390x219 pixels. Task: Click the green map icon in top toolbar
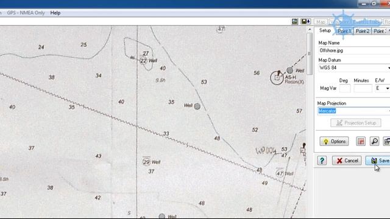pyautogui.click(x=295, y=22)
